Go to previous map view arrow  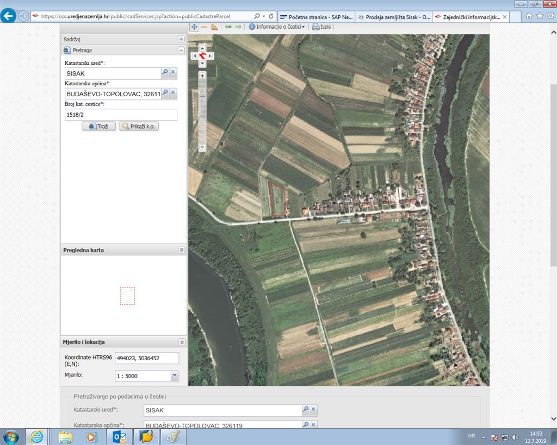click(x=228, y=27)
